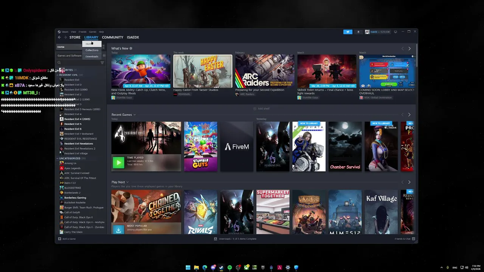
Task: Show next What's New items arrow
Action: click(x=409, y=48)
